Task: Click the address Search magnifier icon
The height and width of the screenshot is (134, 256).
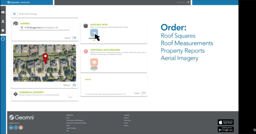Action: pos(75,38)
